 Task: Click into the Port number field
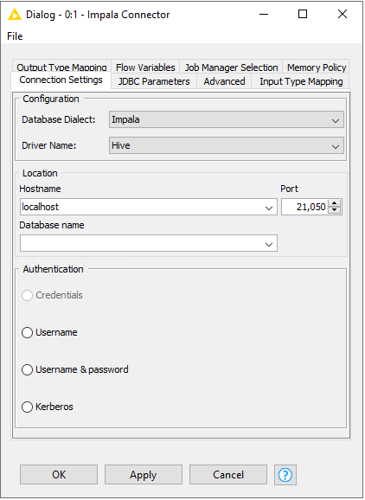tap(304, 207)
